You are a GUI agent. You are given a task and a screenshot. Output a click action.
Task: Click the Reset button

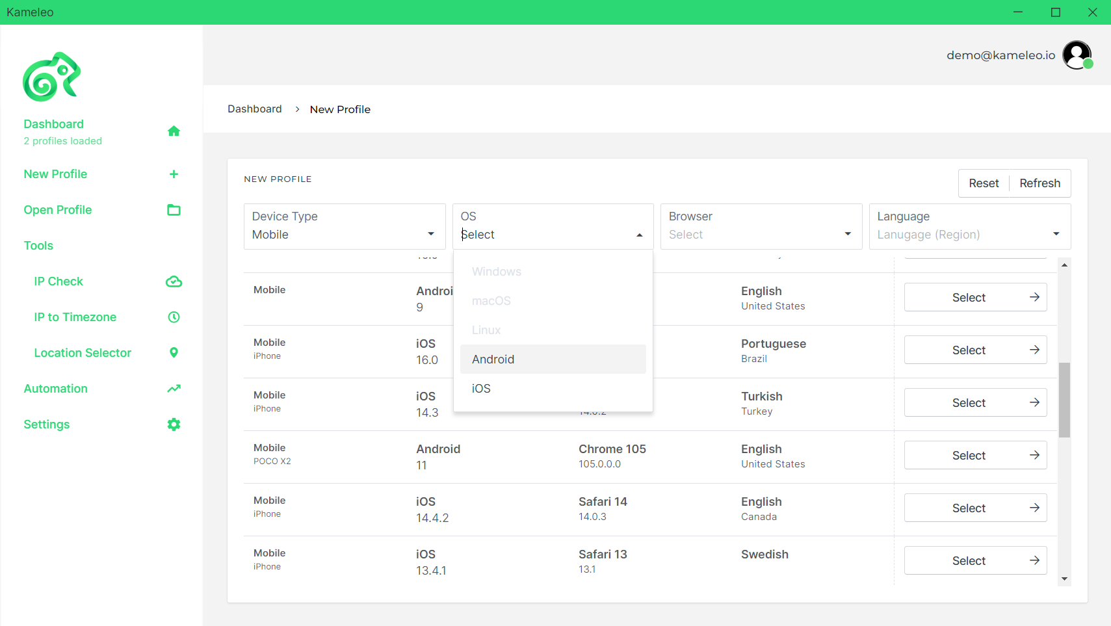pos(984,183)
